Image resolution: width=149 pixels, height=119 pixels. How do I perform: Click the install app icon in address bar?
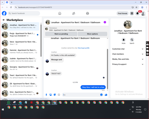[133, 7]
